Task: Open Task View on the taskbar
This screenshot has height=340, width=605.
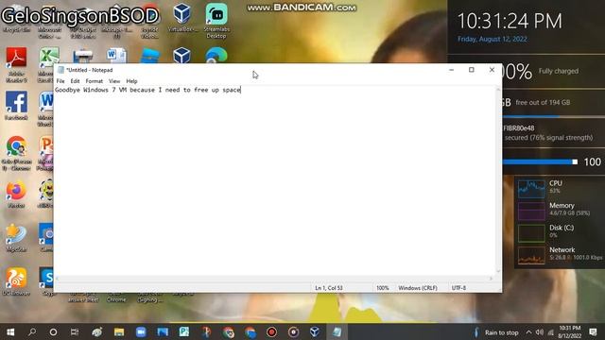Action: pyautogui.click(x=75, y=331)
